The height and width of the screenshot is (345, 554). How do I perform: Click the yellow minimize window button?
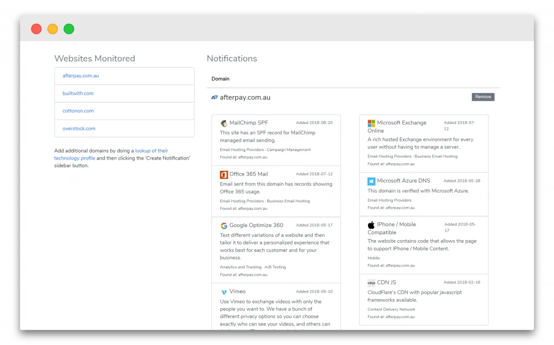pos(52,29)
